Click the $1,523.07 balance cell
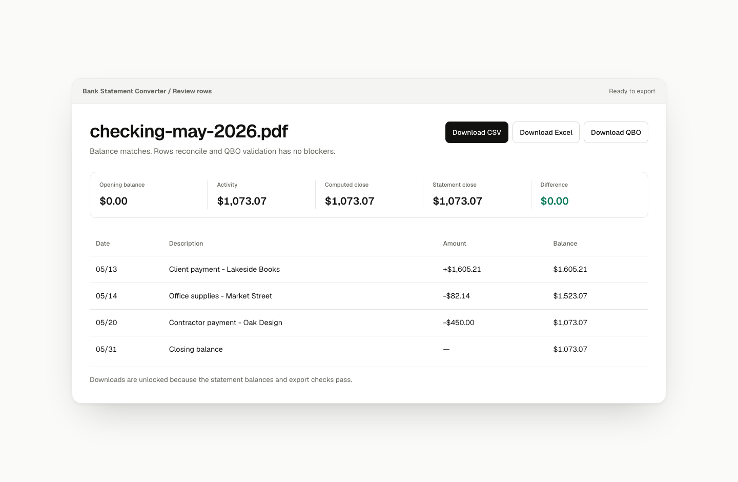The width and height of the screenshot is (738, 482). (570, 296)
